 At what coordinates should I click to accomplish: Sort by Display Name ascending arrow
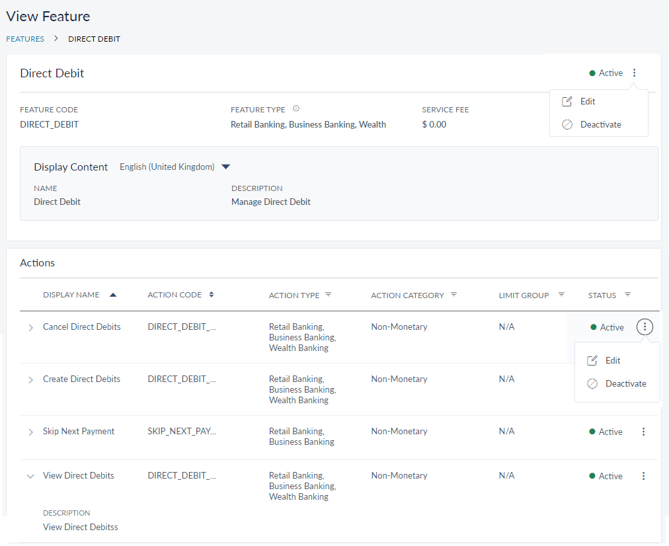tap(113, 295)
